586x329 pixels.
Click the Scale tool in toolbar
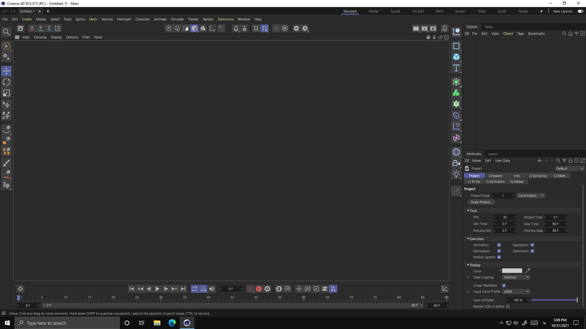coord(6,93)
